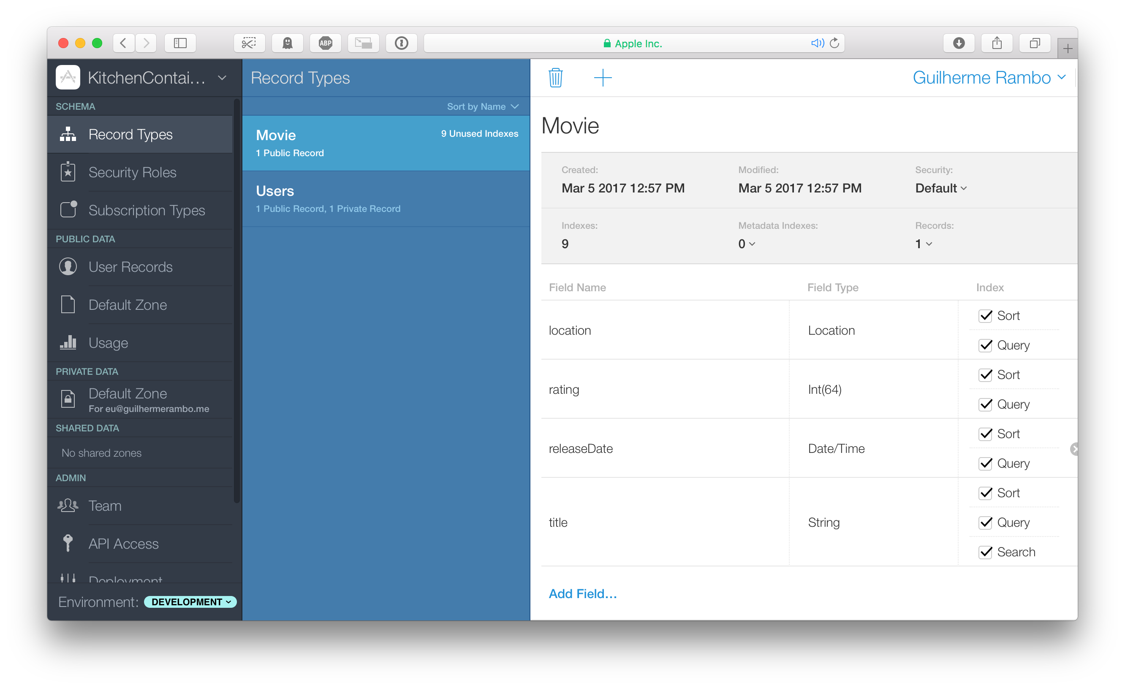Open Subscription Types in sidebar
This screenshot has height=688, width=1125.
[x=140, y=210]
